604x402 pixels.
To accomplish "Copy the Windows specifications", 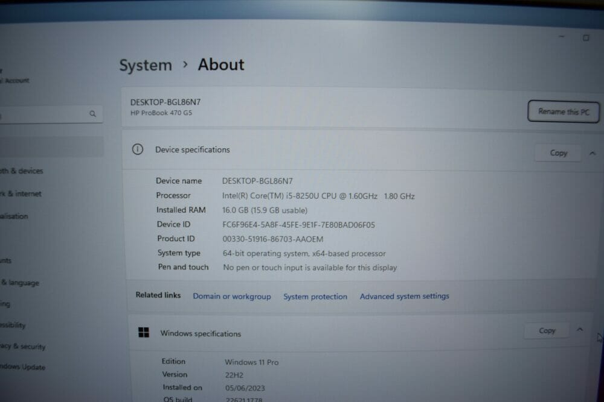I will point(547,330).
